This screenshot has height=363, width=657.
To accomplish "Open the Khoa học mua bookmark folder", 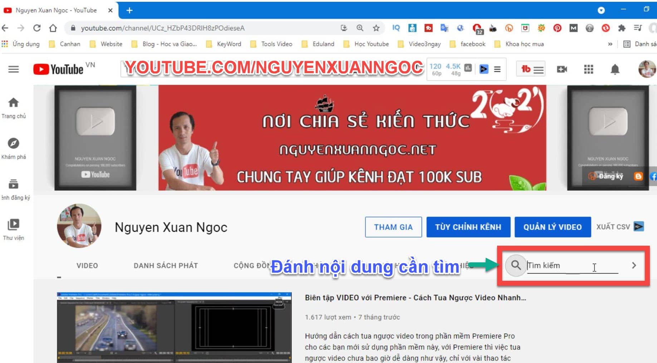I will [519, 44].
